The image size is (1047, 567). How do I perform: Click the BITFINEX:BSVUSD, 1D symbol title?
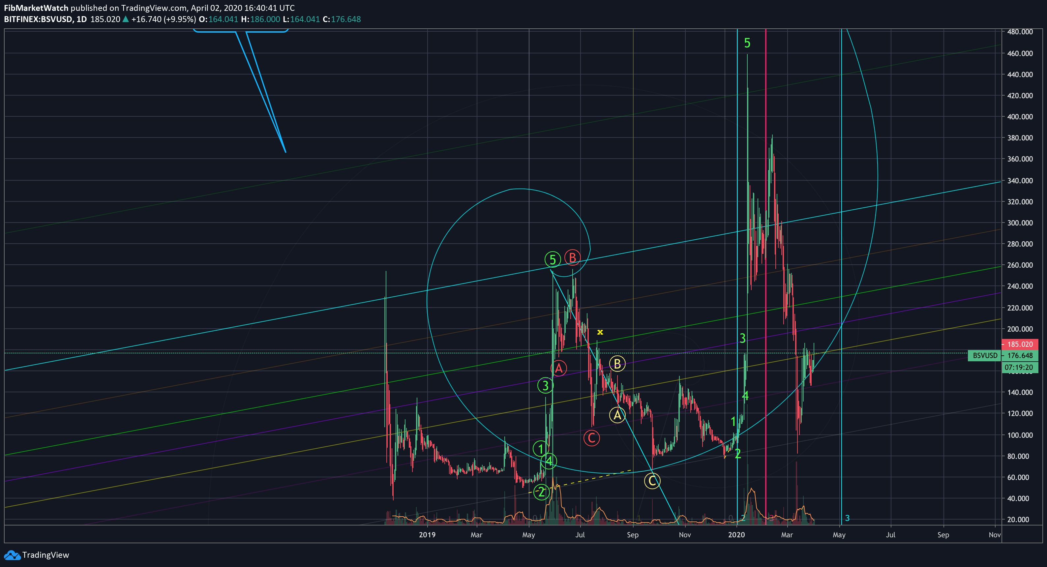point(45,19)
